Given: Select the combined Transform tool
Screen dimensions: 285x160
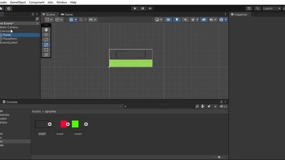Looking at the screenshot, I should (46, 55).
